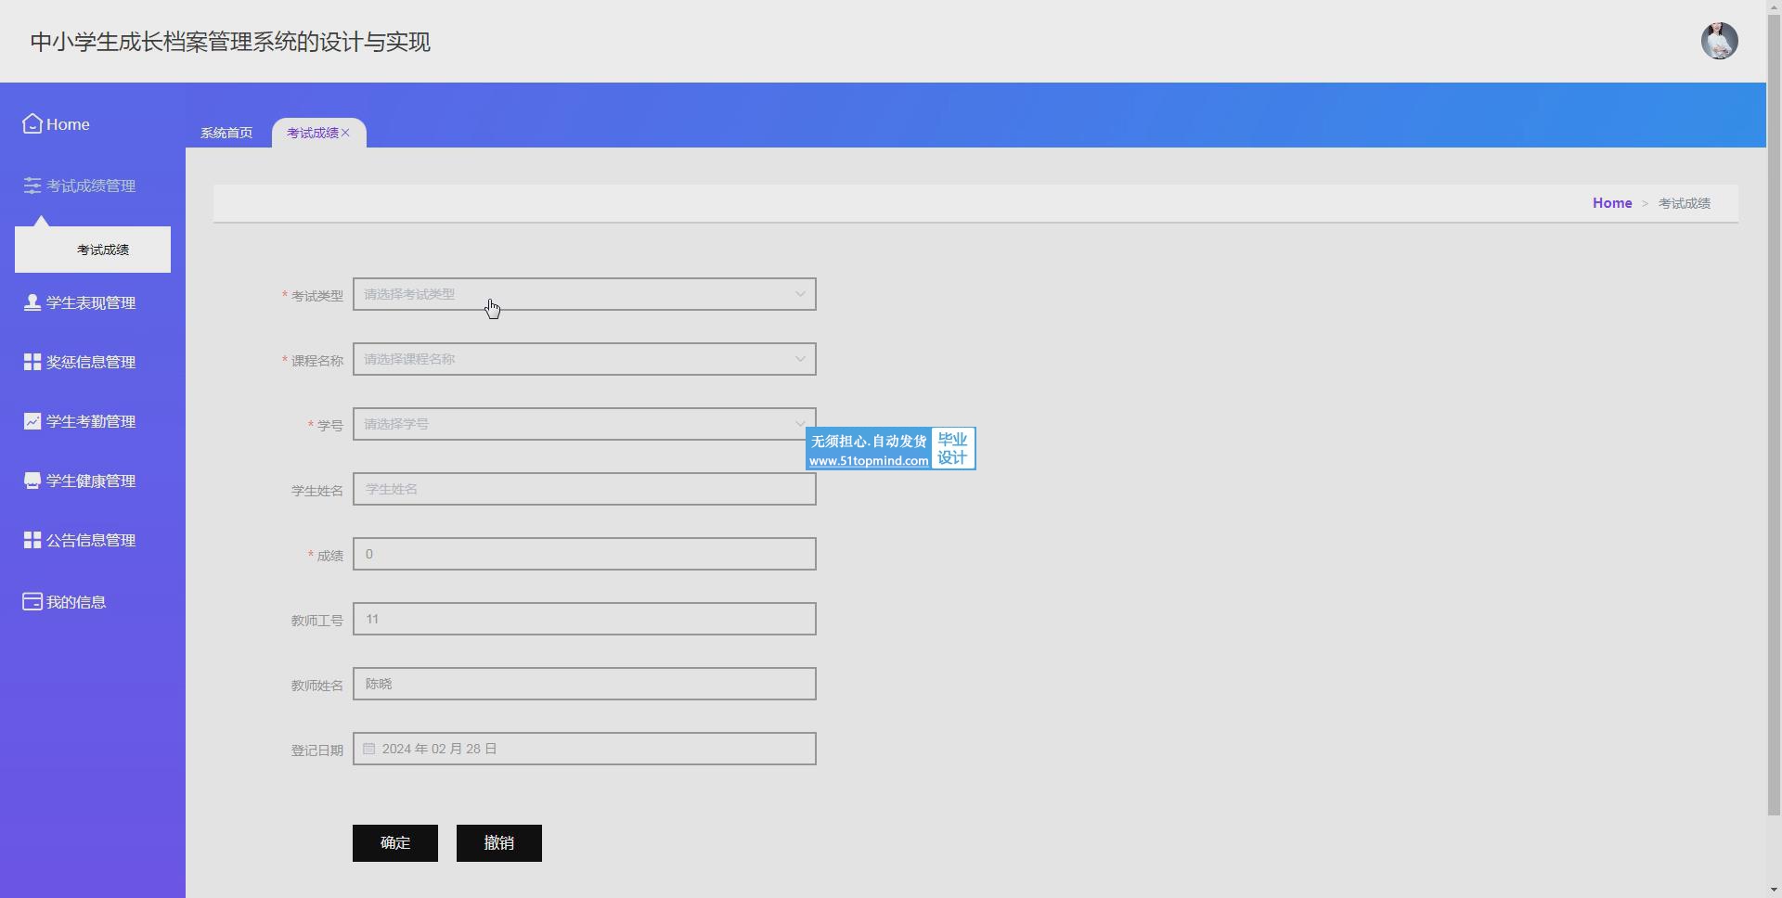
Task: Open the 考试类型 dropdown
Action: pos(584,295)
